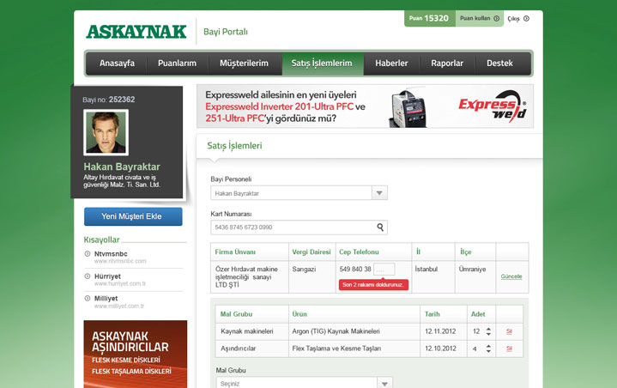Click the bullet icon beside Ntvmsnbc shortcut
Screen dimensions: 617x388
tap(88, 254)
